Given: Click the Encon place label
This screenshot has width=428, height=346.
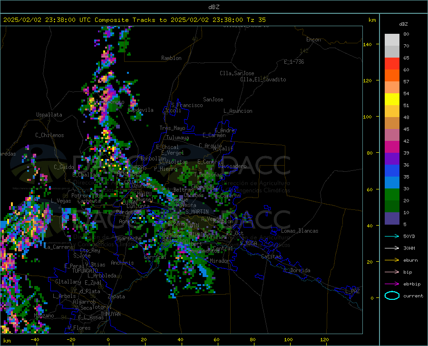Looking at the screenshot, I should coord(313,40).
